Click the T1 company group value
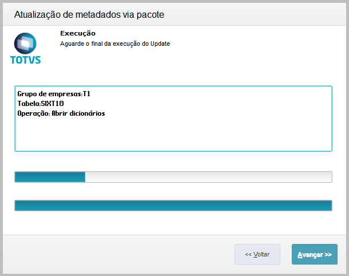 [x=88, y=93]
